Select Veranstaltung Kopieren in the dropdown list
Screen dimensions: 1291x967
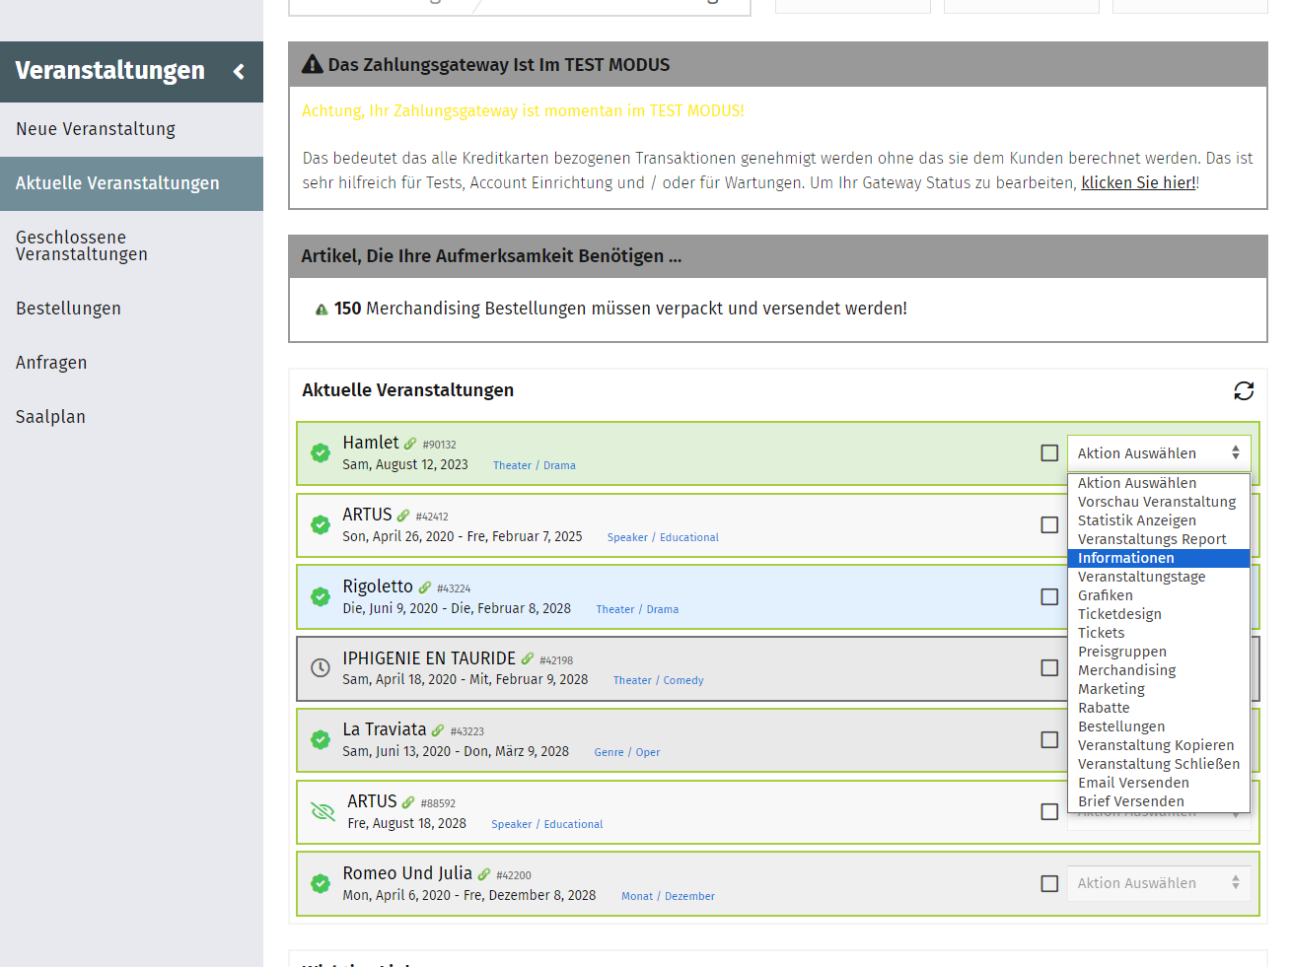[1155, 745]
